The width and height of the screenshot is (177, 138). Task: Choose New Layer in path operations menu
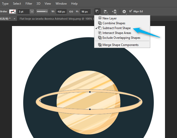click(122, 18)
